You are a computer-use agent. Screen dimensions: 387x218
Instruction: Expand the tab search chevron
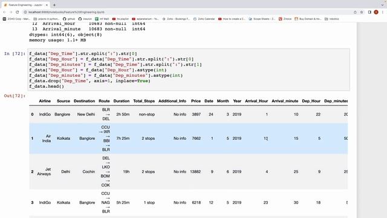[x=383, y=5]
